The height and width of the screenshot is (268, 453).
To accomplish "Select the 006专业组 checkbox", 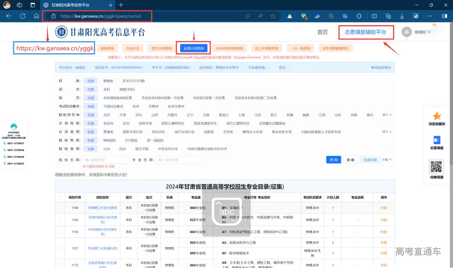I will 187,207.
